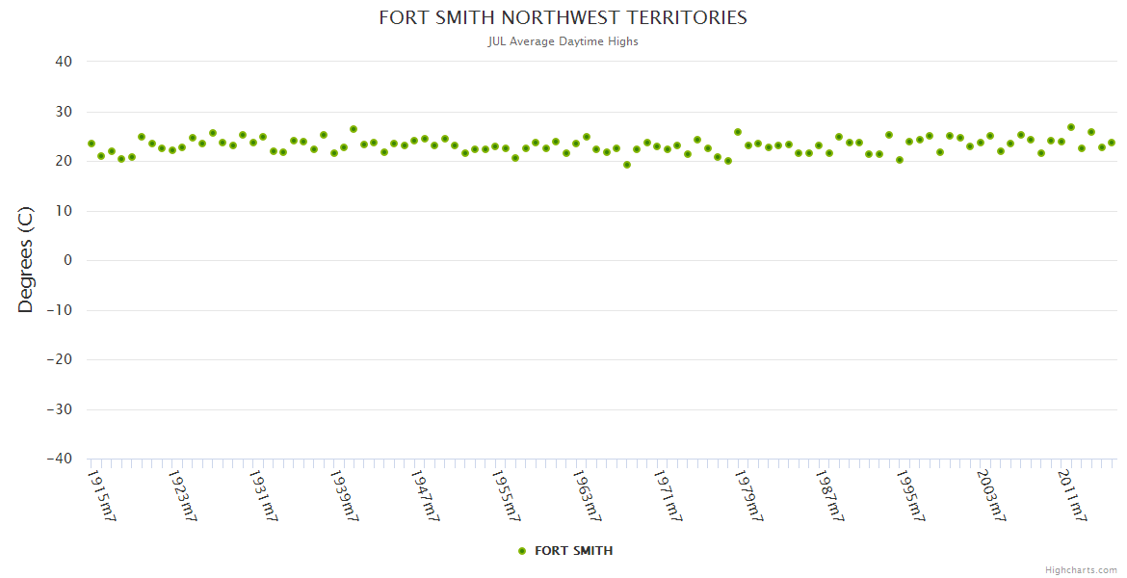This screenshot has width=1127, height=578.
Task: Open the Highcharts.com credit link
Action: 1081,569
